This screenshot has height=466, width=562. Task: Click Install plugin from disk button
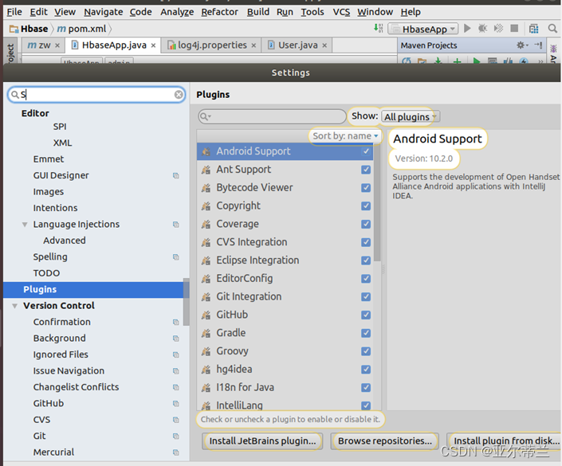pyautogui.click(x=505, y=441)
